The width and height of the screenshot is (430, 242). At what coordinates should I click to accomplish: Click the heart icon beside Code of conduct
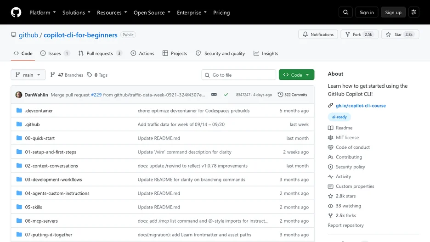(330, 147)
